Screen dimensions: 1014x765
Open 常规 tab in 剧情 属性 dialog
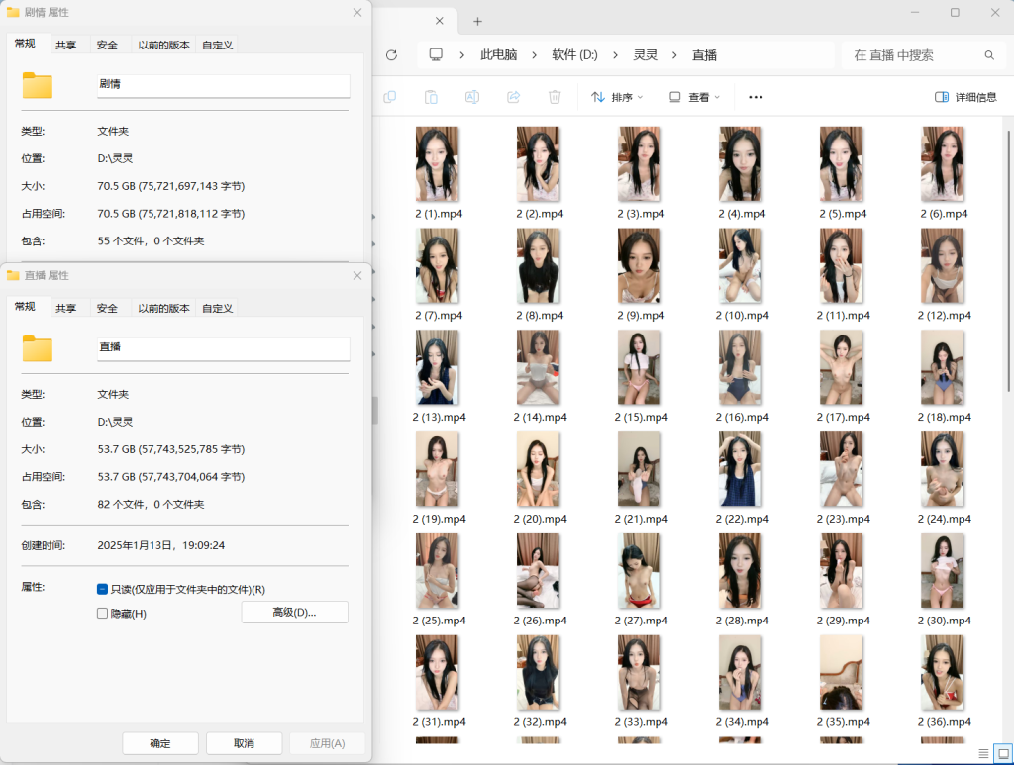tap(25, 44)
